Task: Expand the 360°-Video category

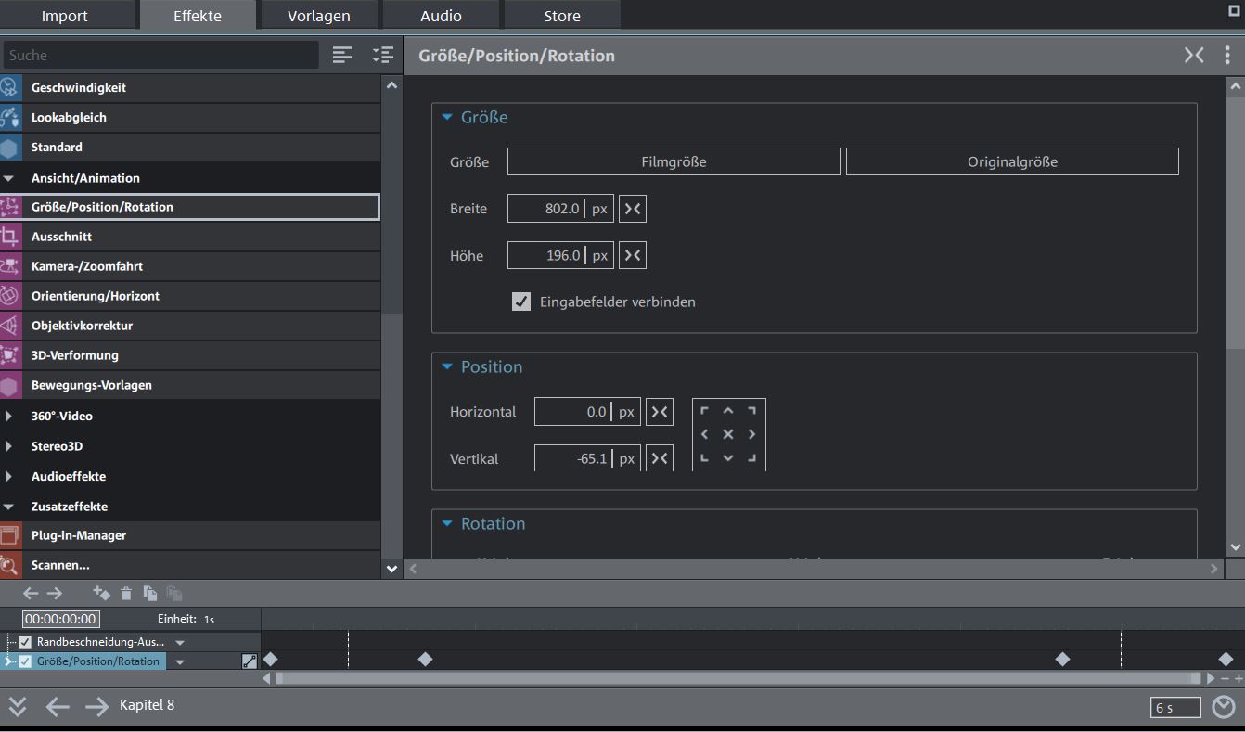Action: click(9, 417)
